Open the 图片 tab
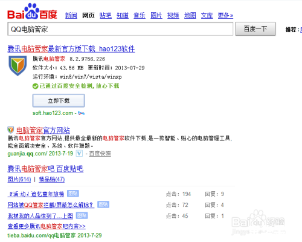Viewport: 302px width, 242px height. 156,16
